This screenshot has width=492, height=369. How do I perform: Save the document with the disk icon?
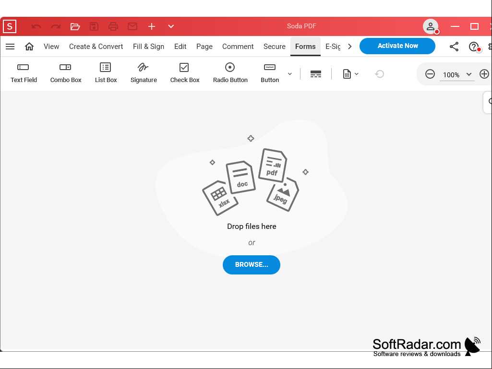[x=94, y=26]
